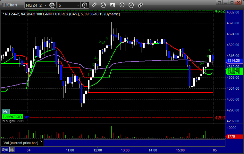This screenshot has width=244, height=154.
Task: Expand the interval 5 dropdown
Action: click(x=78, y=5)
